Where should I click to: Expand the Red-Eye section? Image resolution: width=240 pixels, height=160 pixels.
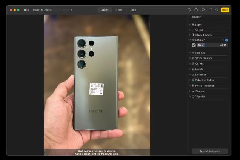(x=190, y=53)
